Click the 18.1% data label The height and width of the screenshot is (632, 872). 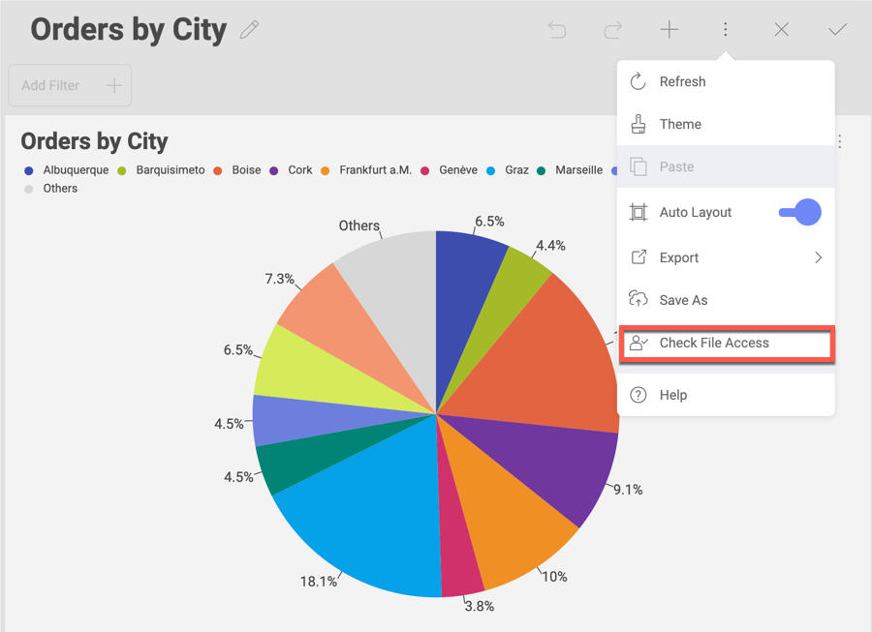coord(319,582)
